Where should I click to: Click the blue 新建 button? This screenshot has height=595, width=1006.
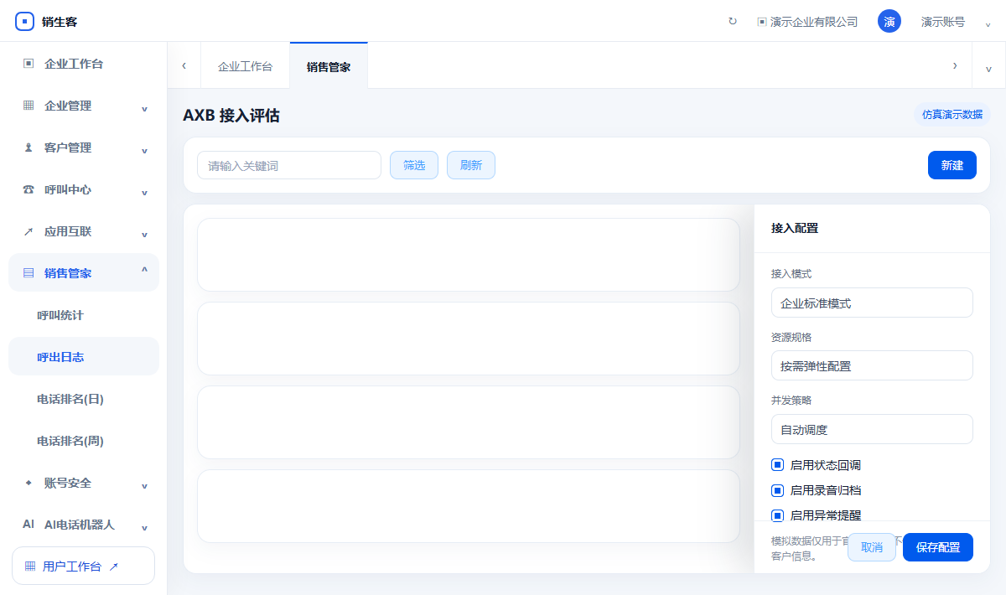pyautogui.click(x=952, y=165)
